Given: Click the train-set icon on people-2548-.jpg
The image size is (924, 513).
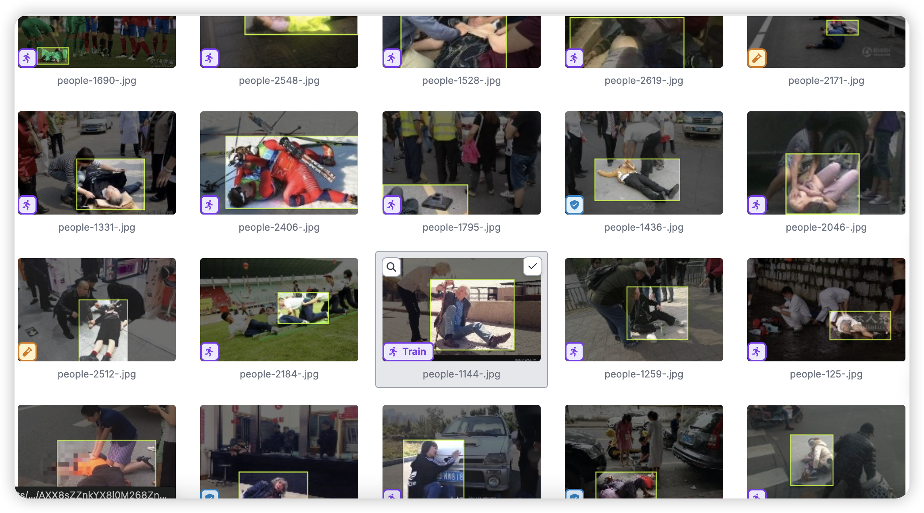Looking at the screenshot, I should (x=209, y=58).
